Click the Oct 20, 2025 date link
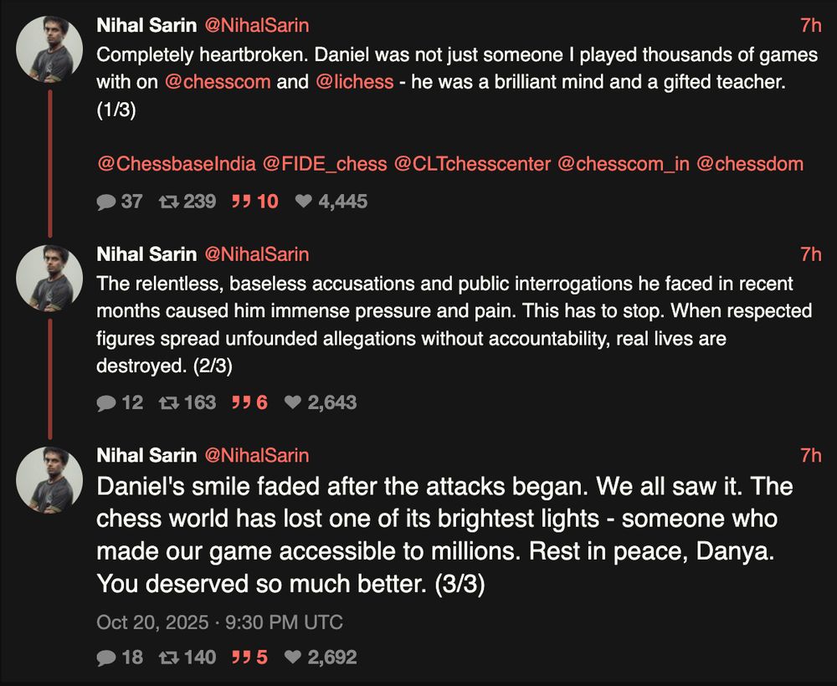 [166, 622]
